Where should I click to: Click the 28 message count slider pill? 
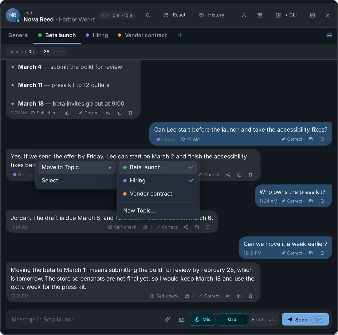pyautogui.click(x=53, y=52)
